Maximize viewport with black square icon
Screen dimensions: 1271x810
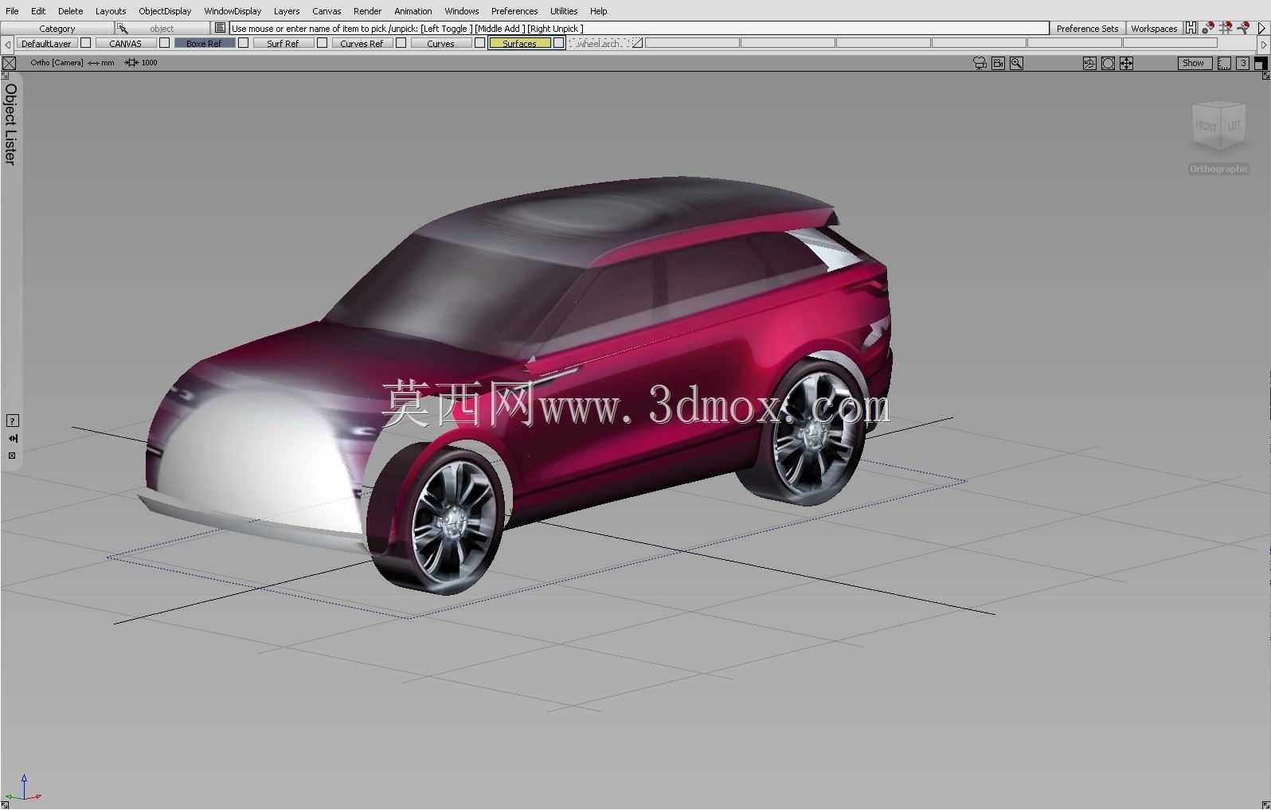click(1261, 63)
